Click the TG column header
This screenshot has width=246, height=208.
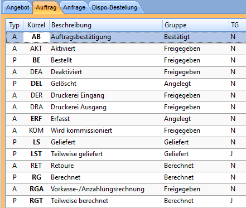pos(238,25)
